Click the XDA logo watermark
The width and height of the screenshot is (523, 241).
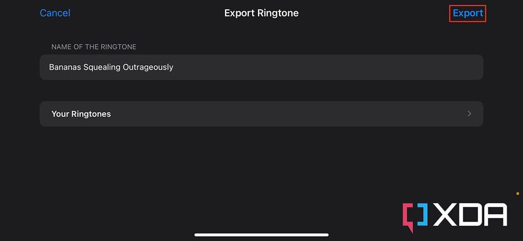point(455,215)
